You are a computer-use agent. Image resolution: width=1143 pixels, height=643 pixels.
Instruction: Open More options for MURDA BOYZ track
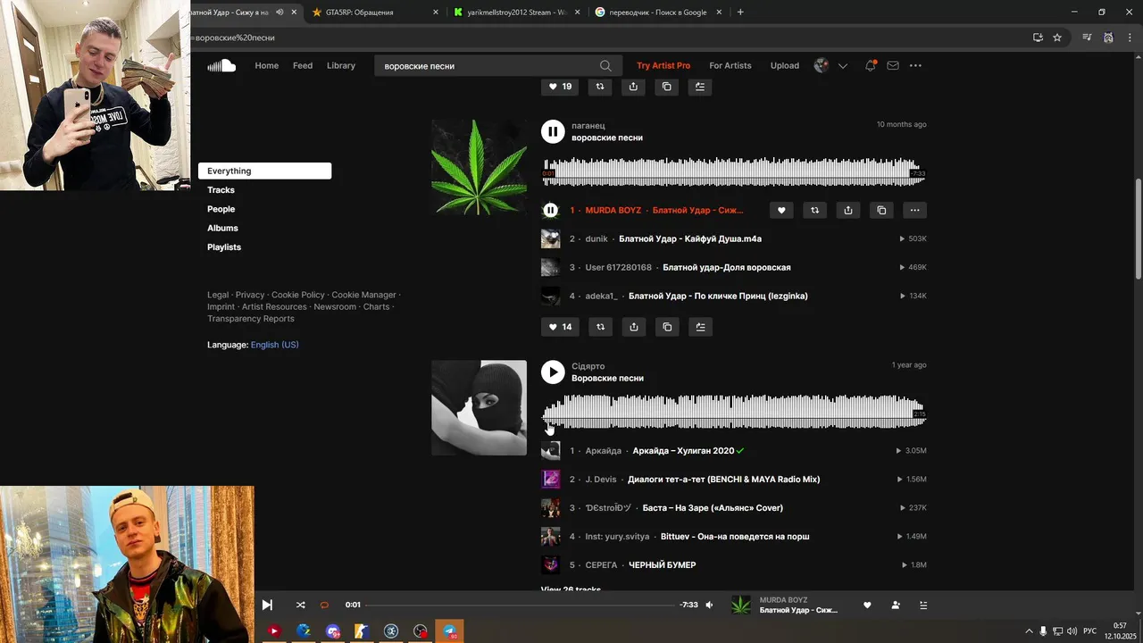[x=915, y=210]
